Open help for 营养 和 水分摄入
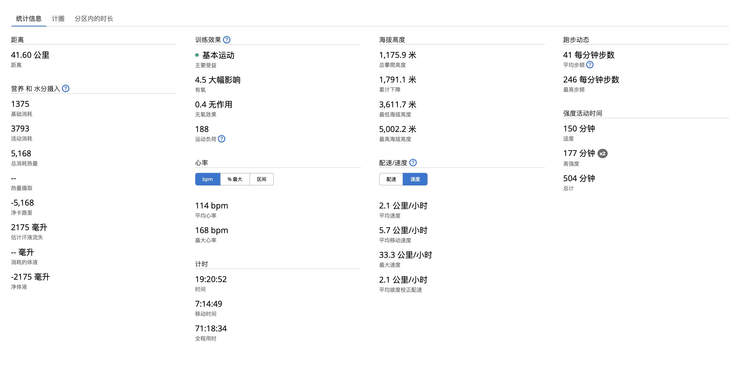747x372 pixels. [x=66, y=88]
